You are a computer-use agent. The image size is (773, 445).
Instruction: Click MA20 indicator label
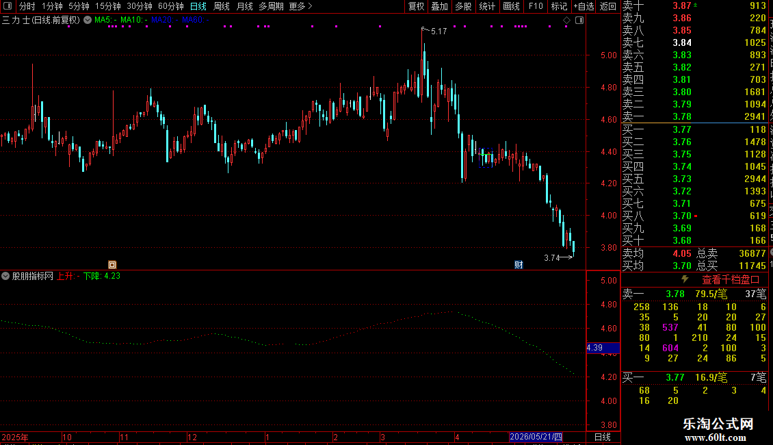pyautogui.click(x=164, y=20)
